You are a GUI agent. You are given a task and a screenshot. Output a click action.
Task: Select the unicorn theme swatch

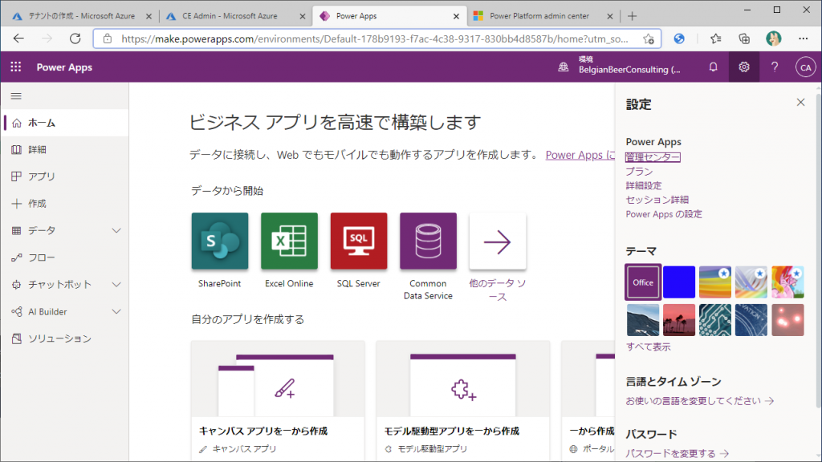click(x=787, y=282)
